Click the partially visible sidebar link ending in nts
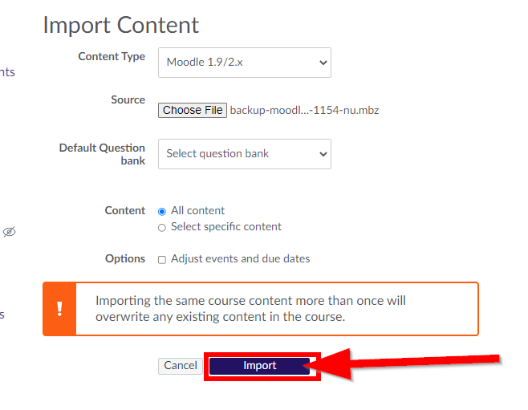This screenshot has width=528, height=410. [x=7, y=72]
